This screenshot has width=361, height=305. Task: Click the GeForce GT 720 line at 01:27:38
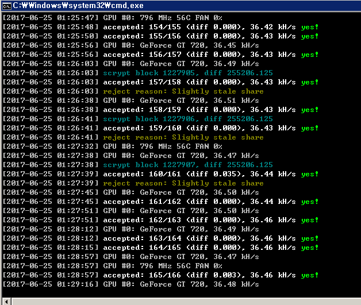click(130, 156)
